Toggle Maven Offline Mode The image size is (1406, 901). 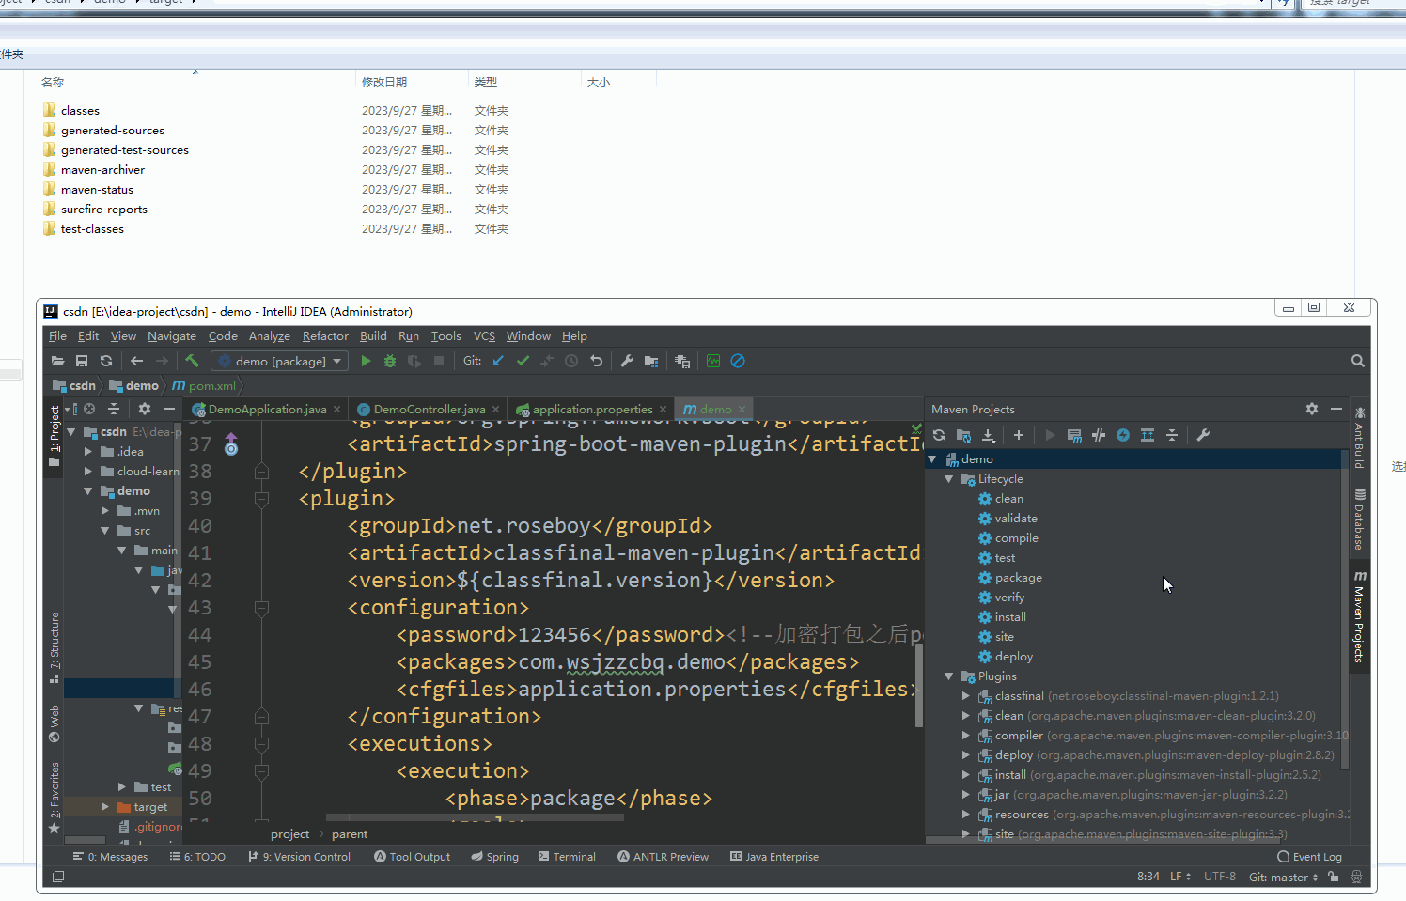click(x=1099, y=435)
